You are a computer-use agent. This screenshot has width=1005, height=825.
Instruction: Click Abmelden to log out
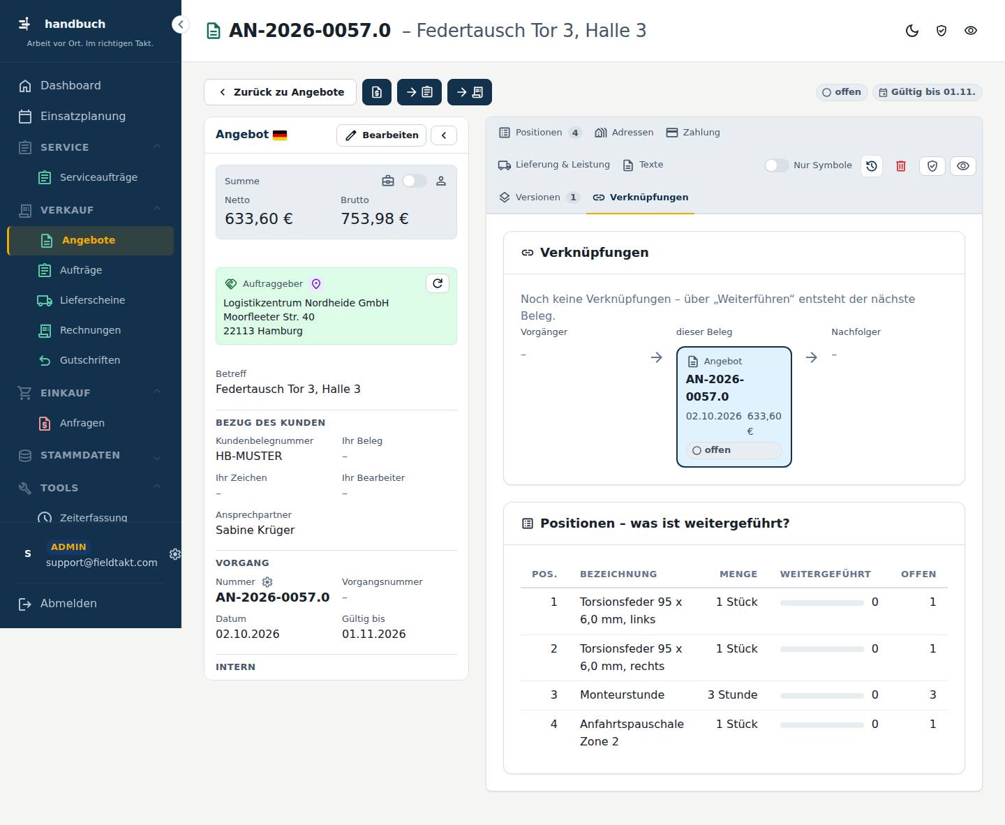[91, 604]
